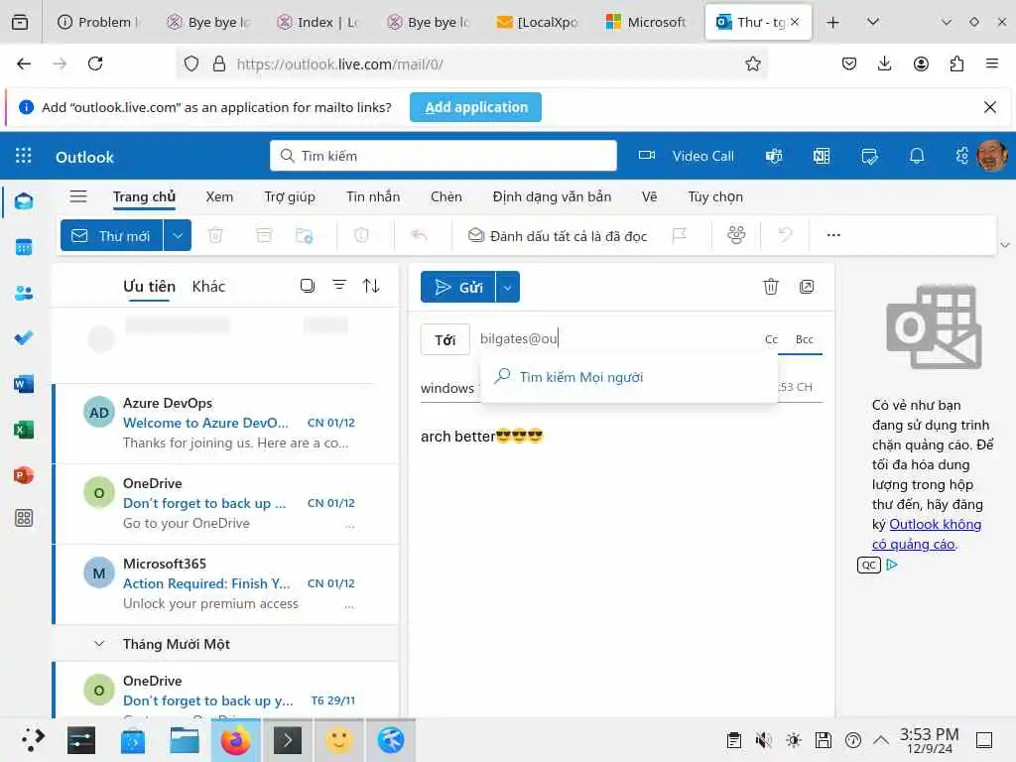Screen dimensions: 1016x762
Task: Open the More apps sidebar icon
Action: tap(24, 518)
